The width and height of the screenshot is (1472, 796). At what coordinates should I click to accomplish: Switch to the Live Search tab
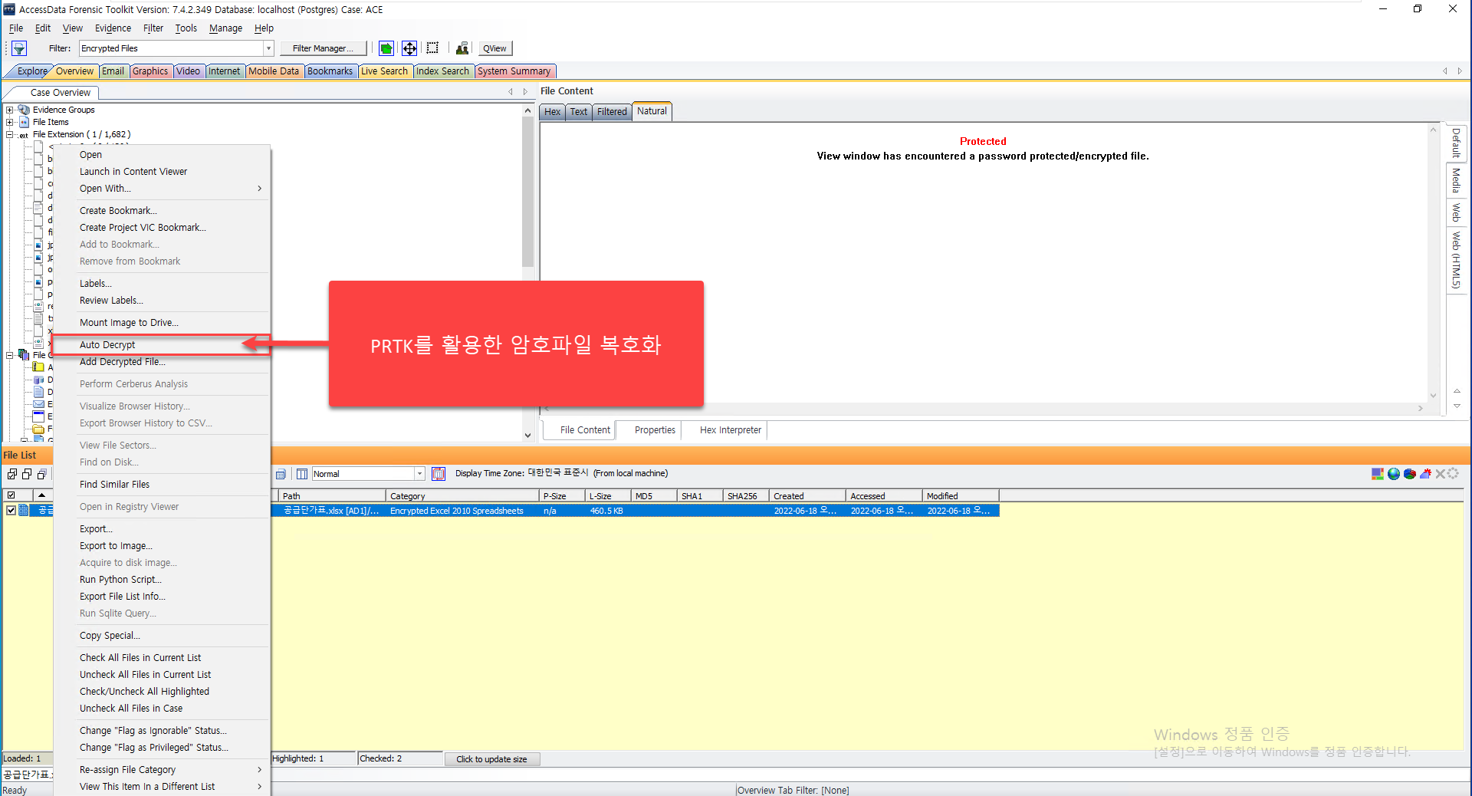pyautogui.click(x=384, y=71)
